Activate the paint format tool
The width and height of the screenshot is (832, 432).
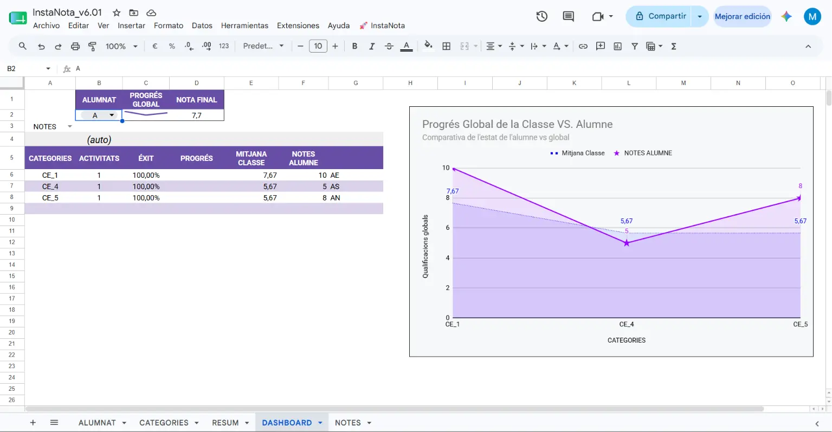pyautogui.click(x=92, y=46)
